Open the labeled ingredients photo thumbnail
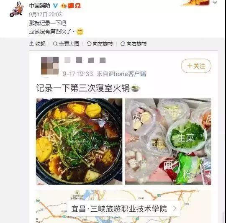 coord(168,141)
